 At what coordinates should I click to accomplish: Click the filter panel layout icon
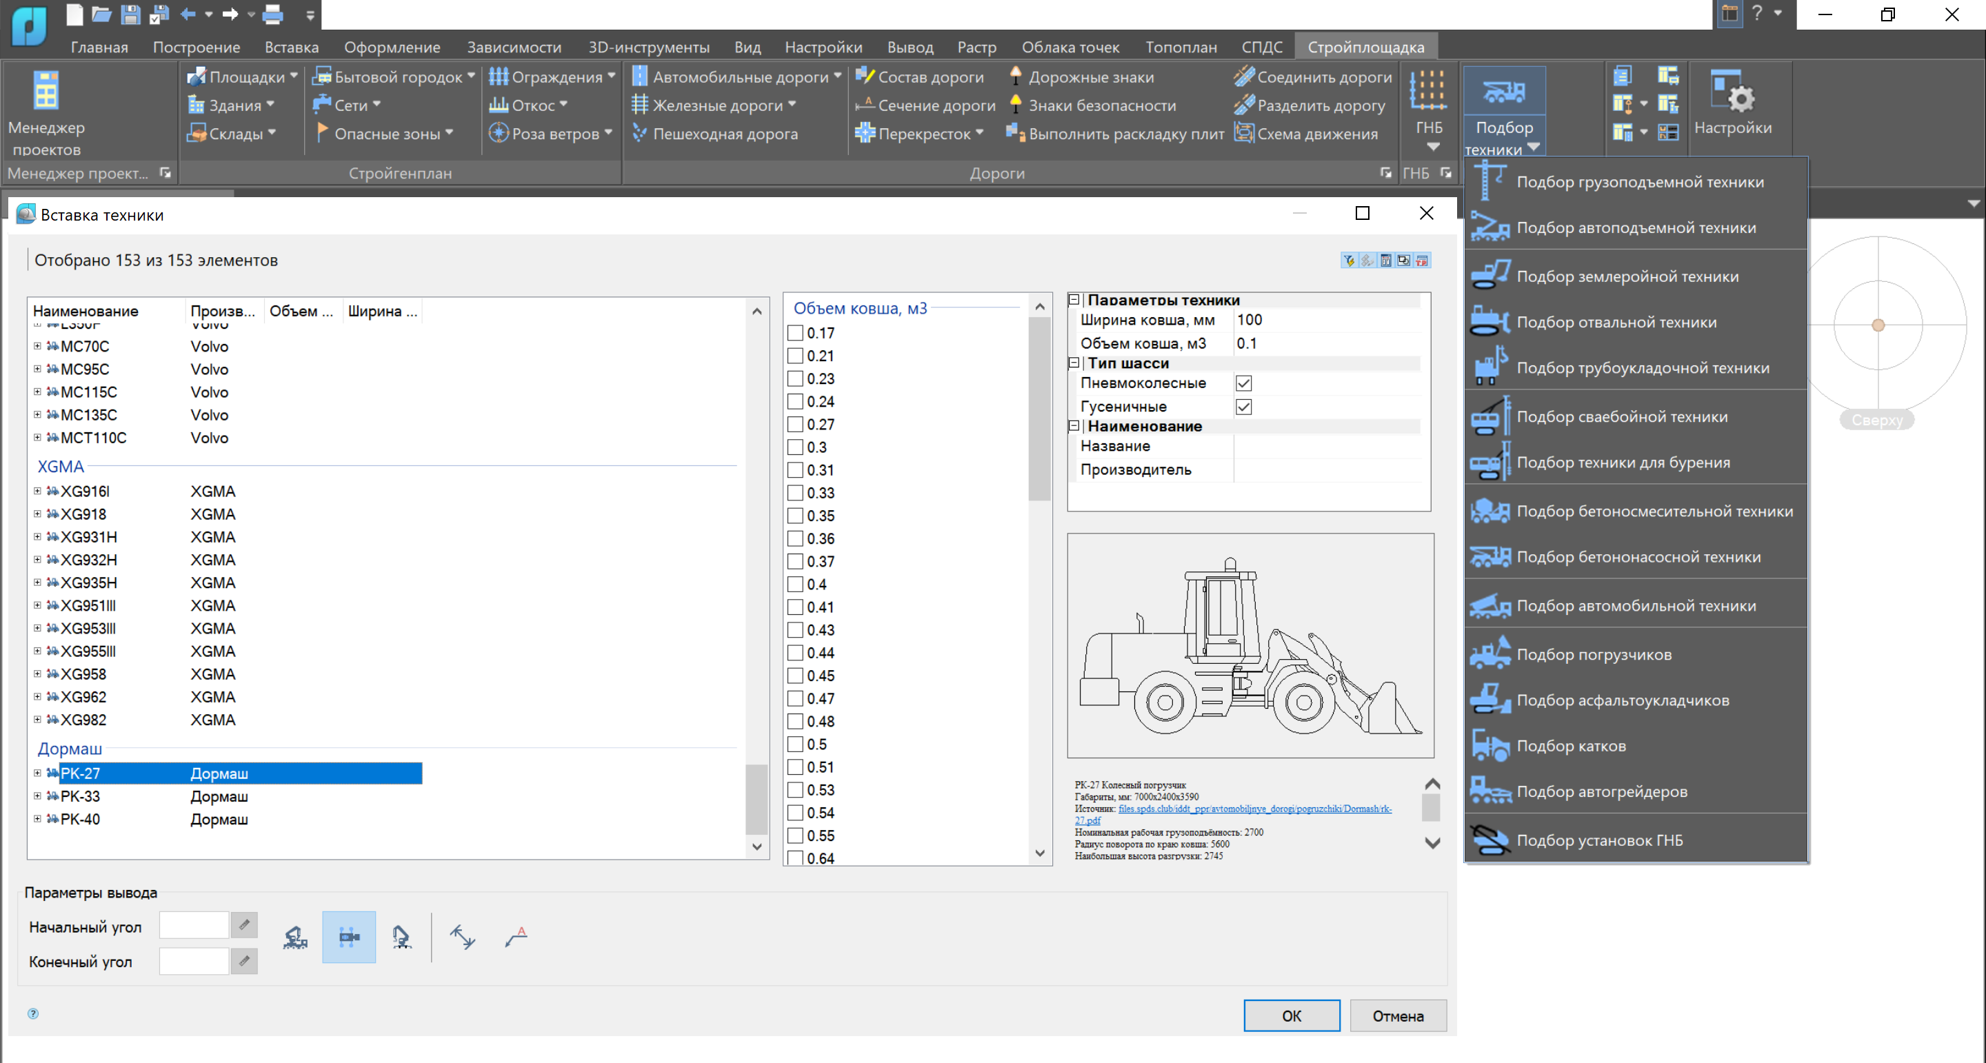click(x=1385, y=261)
